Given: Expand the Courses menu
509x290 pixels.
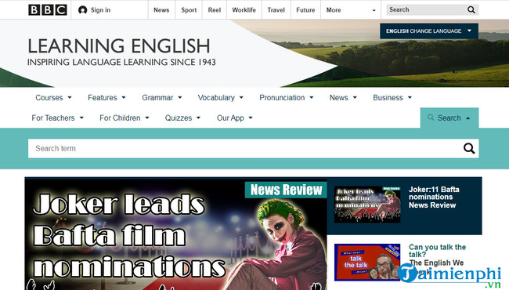Looking at the screenshot, I should tap(53, 98).
